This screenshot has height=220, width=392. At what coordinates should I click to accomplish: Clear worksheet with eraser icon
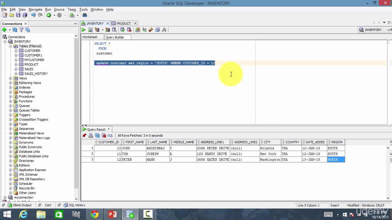tap(151, 30)
